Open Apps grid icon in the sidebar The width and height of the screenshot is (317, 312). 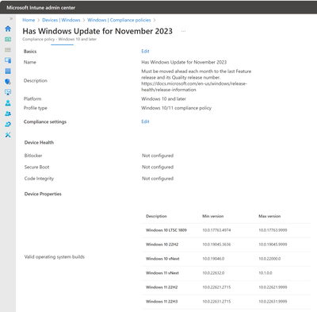(x=8, y=71)
